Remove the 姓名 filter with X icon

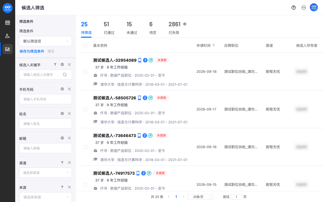(x=69, y=114)
